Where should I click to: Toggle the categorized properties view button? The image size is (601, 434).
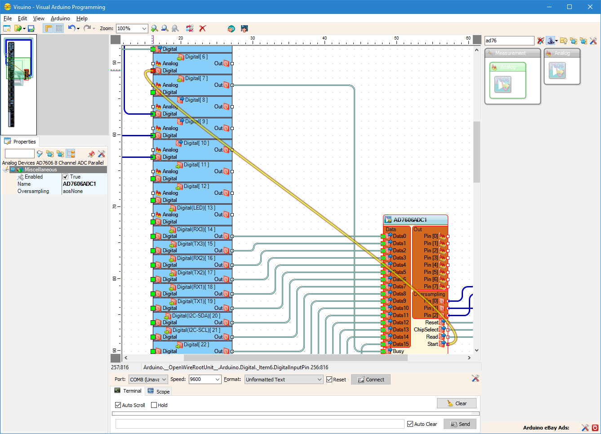(x=71, y=154)
